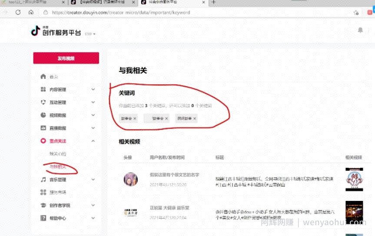Click the browser reload icon
The height and width of the screenshot is (236, 375).
tap(18, 12)
